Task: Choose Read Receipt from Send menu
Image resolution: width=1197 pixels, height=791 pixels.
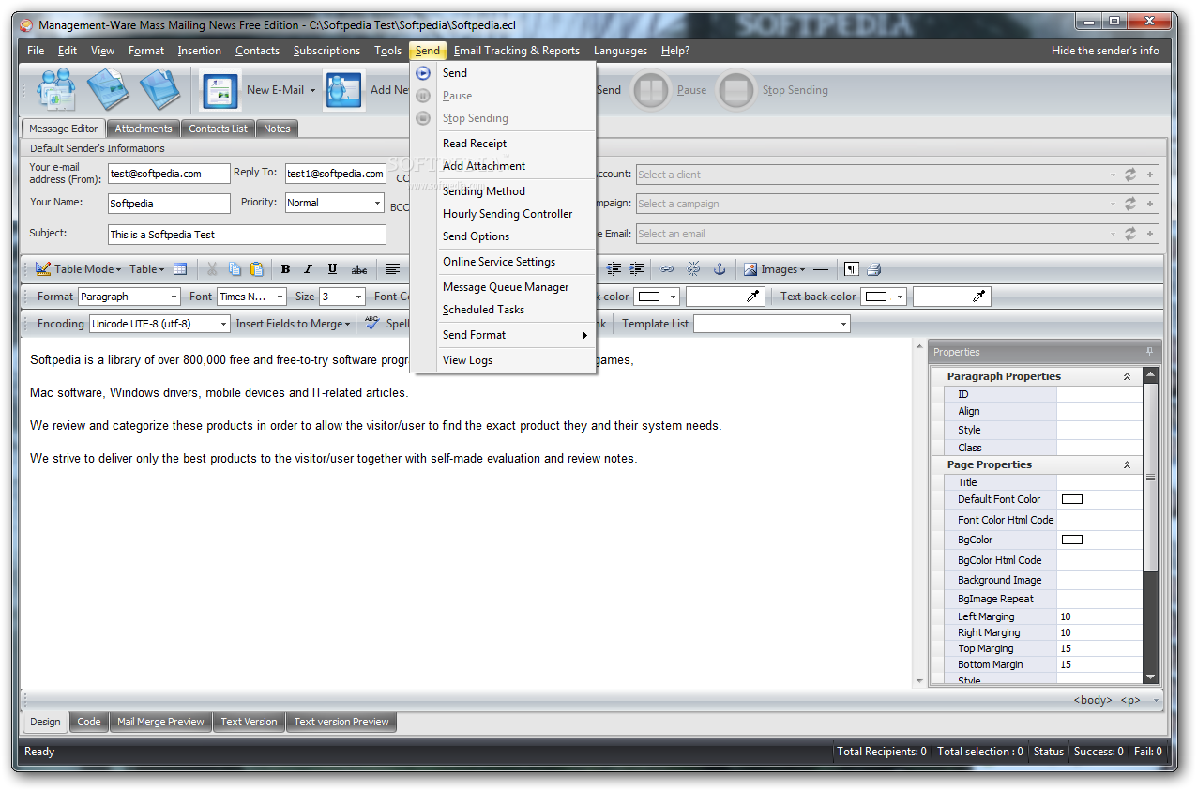Action: pos(475,144)
